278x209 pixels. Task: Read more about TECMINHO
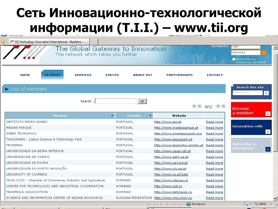[214, 145]
